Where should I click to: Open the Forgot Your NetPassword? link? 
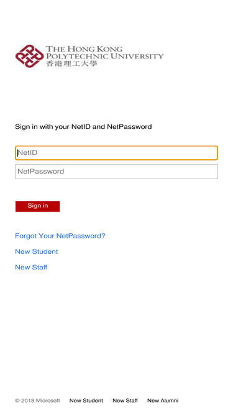point(60,236)
